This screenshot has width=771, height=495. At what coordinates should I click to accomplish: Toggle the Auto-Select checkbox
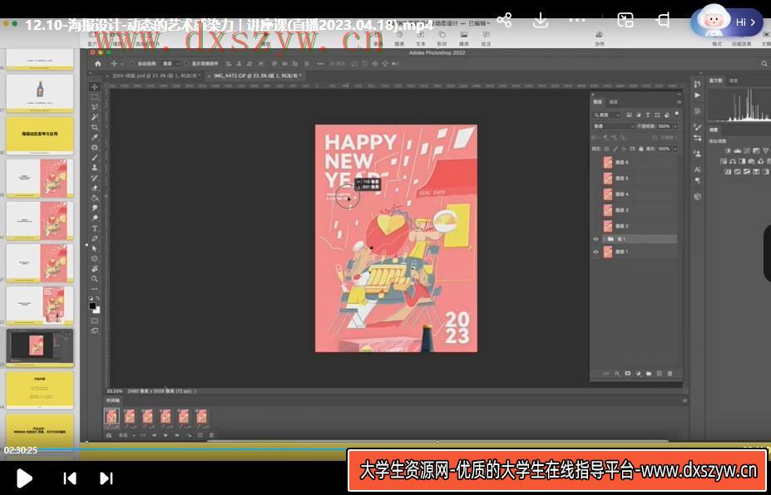pyautogui.click(x=131, y=64)
